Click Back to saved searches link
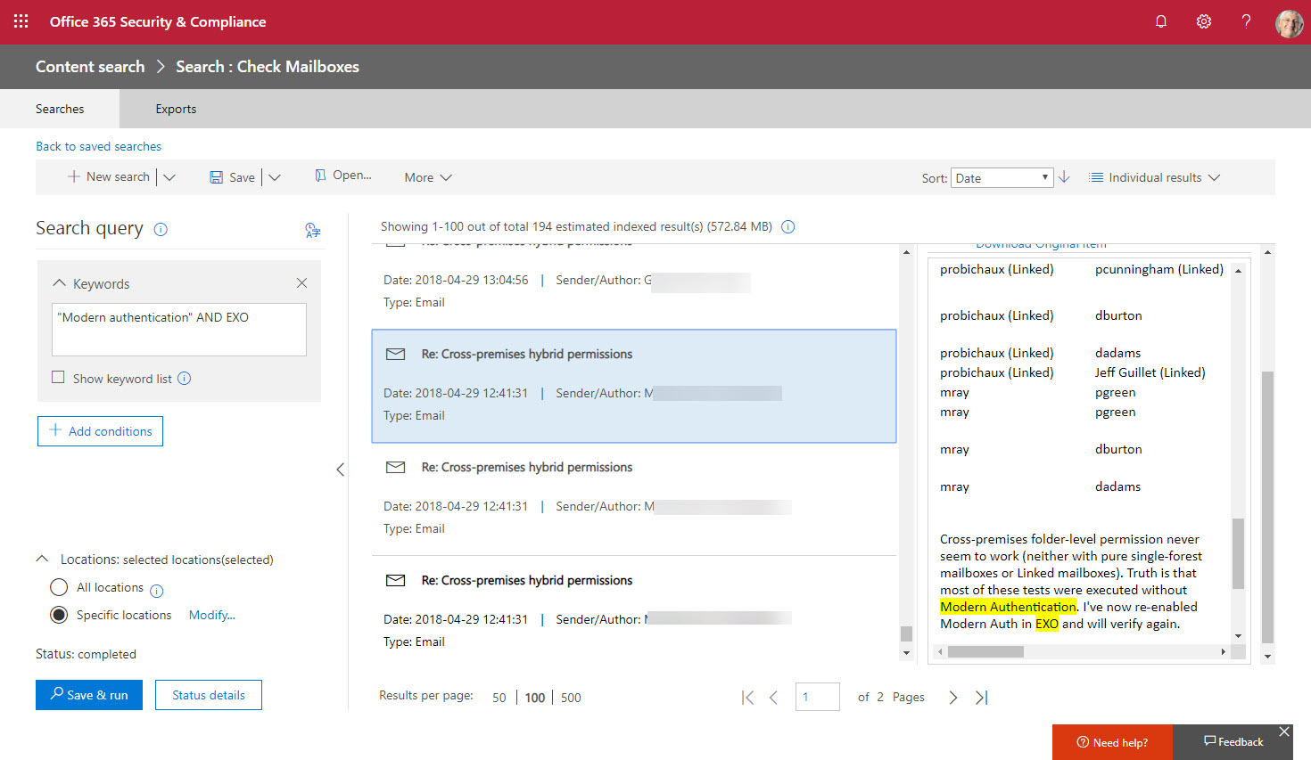The width and height of the screenshot is (1311, 760). pyautogui.click(x=98, y=146)
